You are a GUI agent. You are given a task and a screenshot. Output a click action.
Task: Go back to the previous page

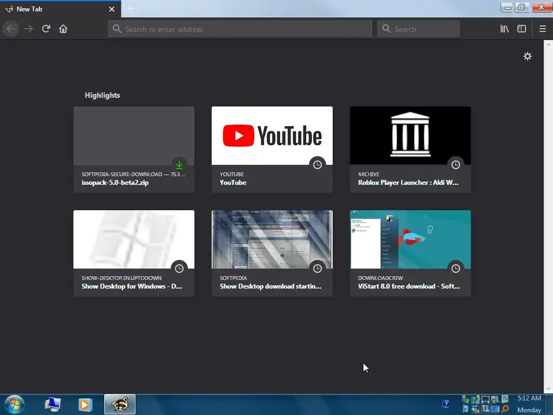tap(11, 29)
